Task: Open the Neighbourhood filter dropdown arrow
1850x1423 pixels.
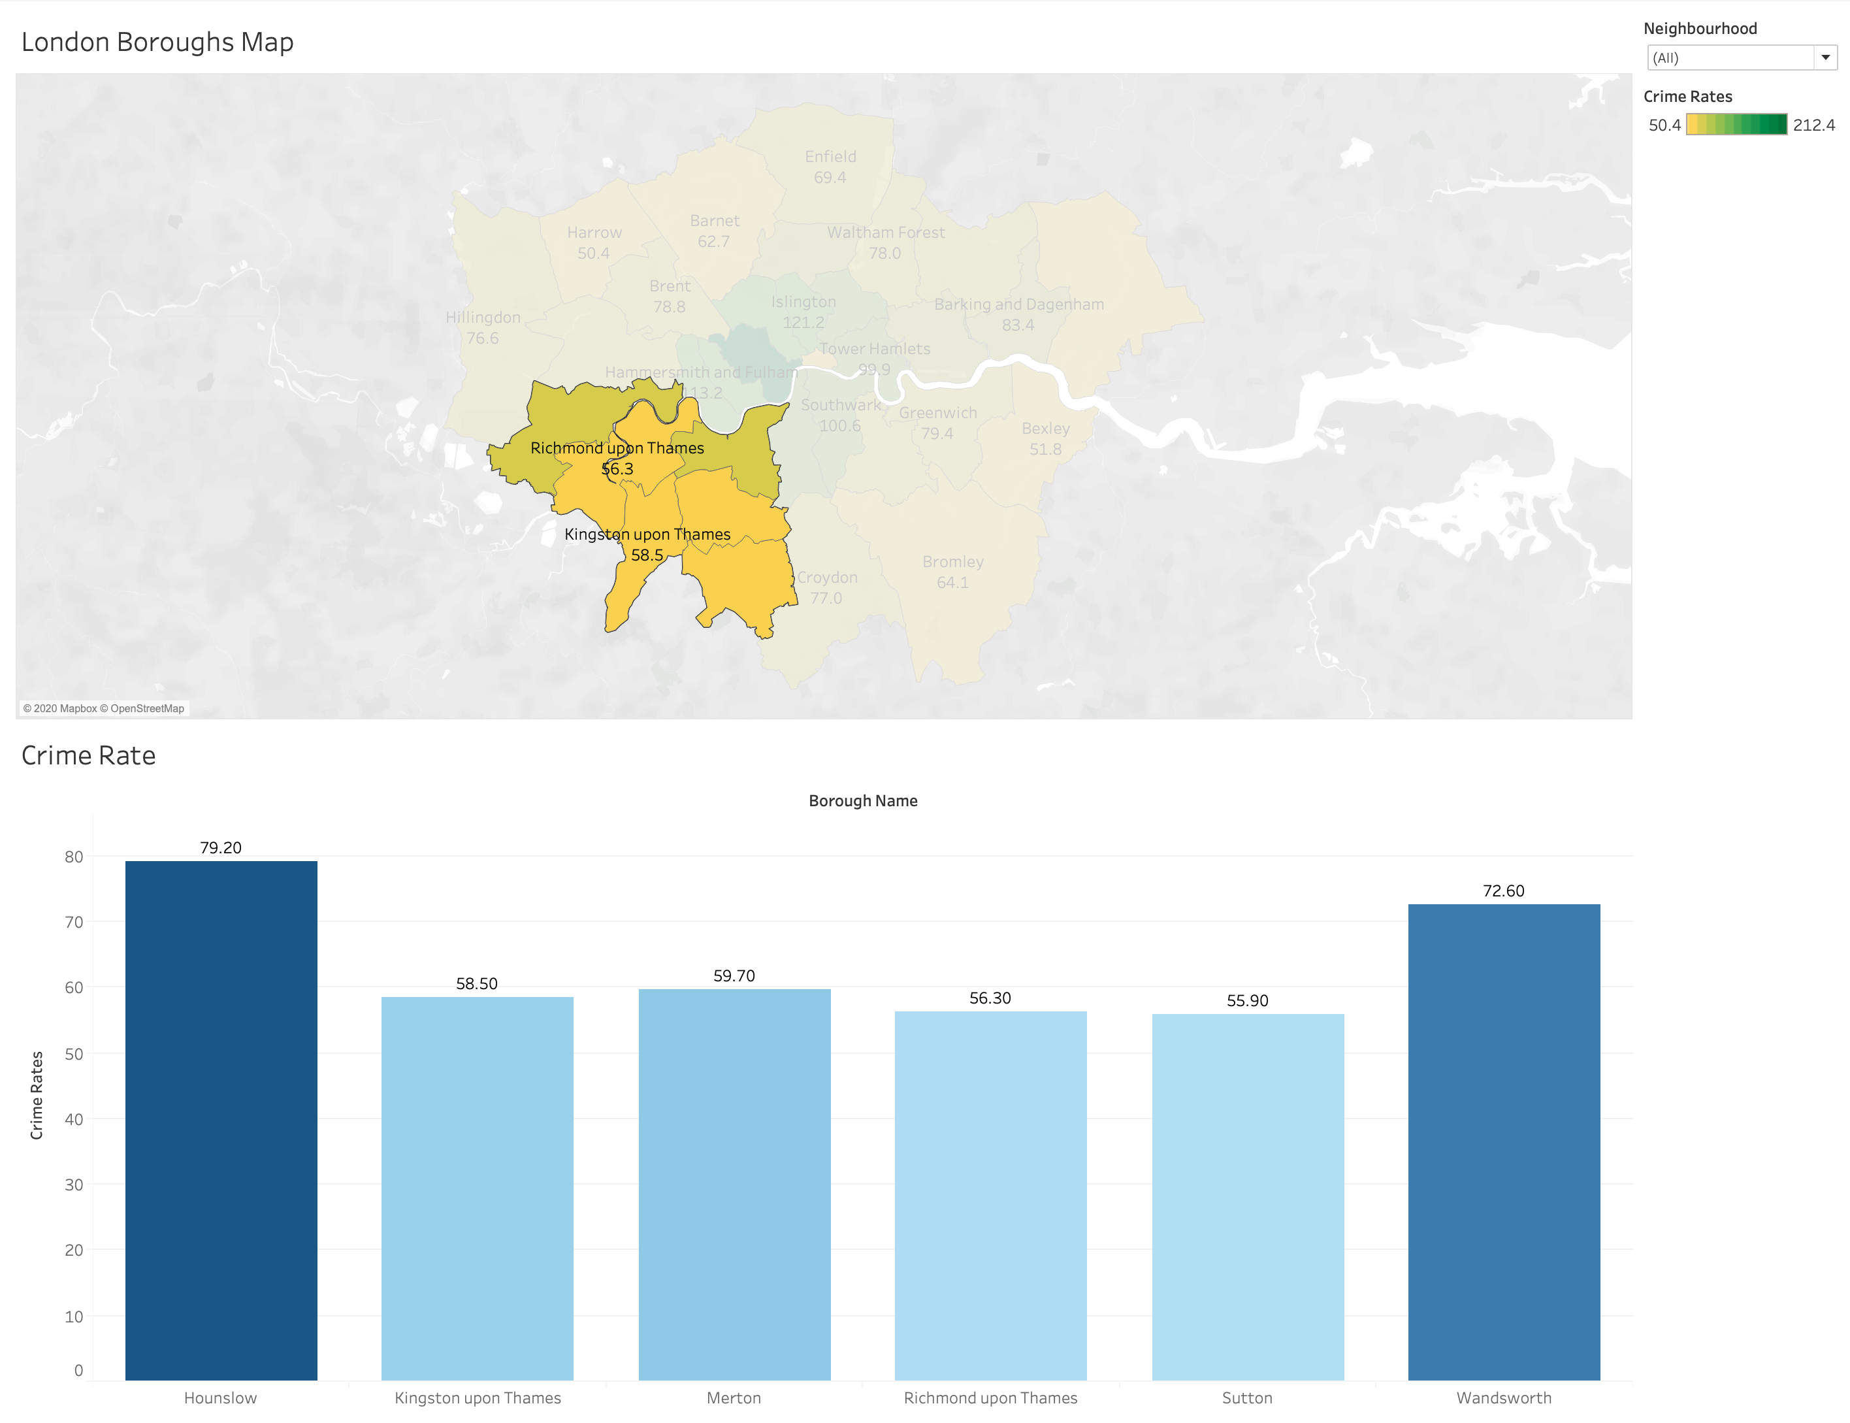Action: click(x=1825, y=57)
